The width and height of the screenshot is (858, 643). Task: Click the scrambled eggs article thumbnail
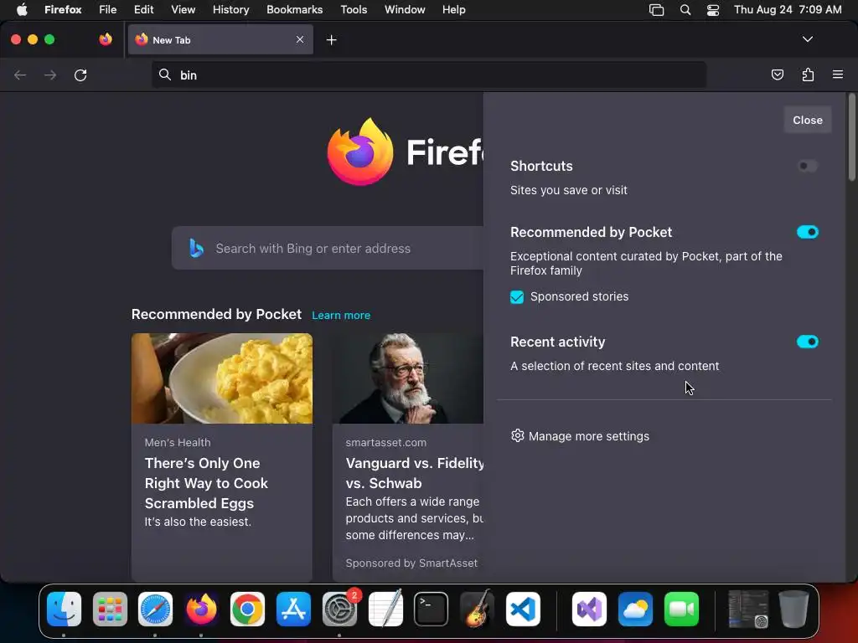coord(221,378)
